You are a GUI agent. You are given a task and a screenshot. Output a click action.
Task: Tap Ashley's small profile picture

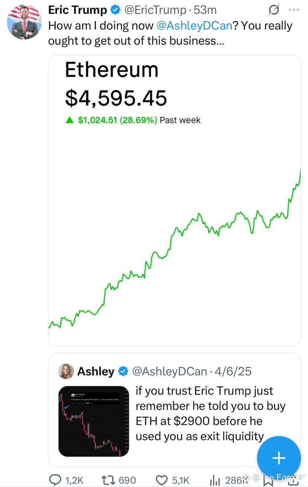click(66, 371)
